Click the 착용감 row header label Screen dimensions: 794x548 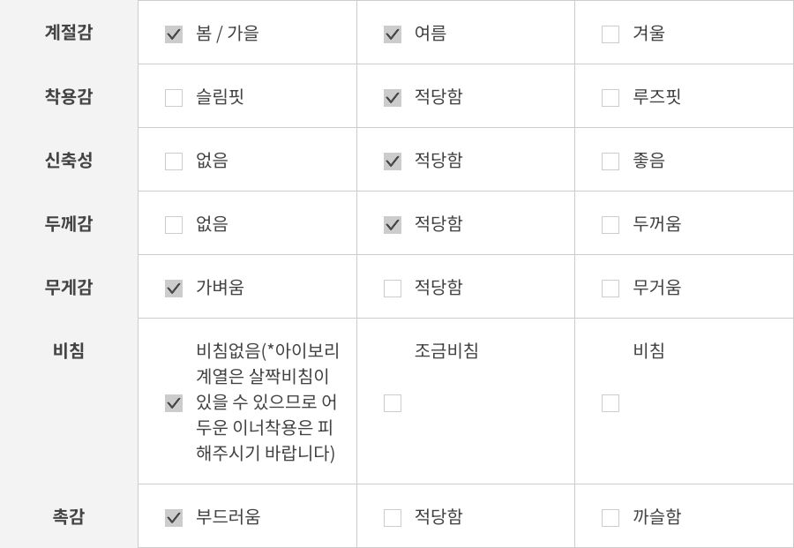point(69,96)
